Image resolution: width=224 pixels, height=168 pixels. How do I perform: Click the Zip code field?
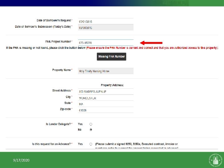click(106, 110)
